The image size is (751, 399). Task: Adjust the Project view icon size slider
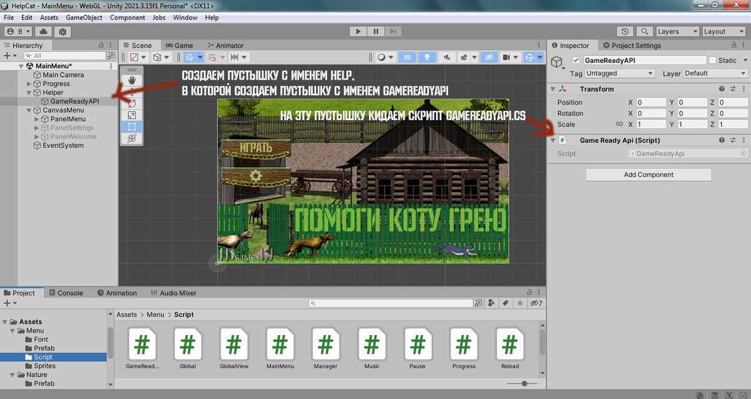524,383
